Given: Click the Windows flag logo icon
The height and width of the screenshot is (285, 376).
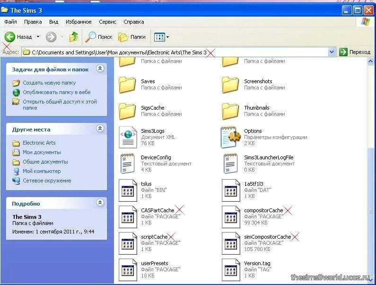Looking at the screenshot, I should pos(366,22).
